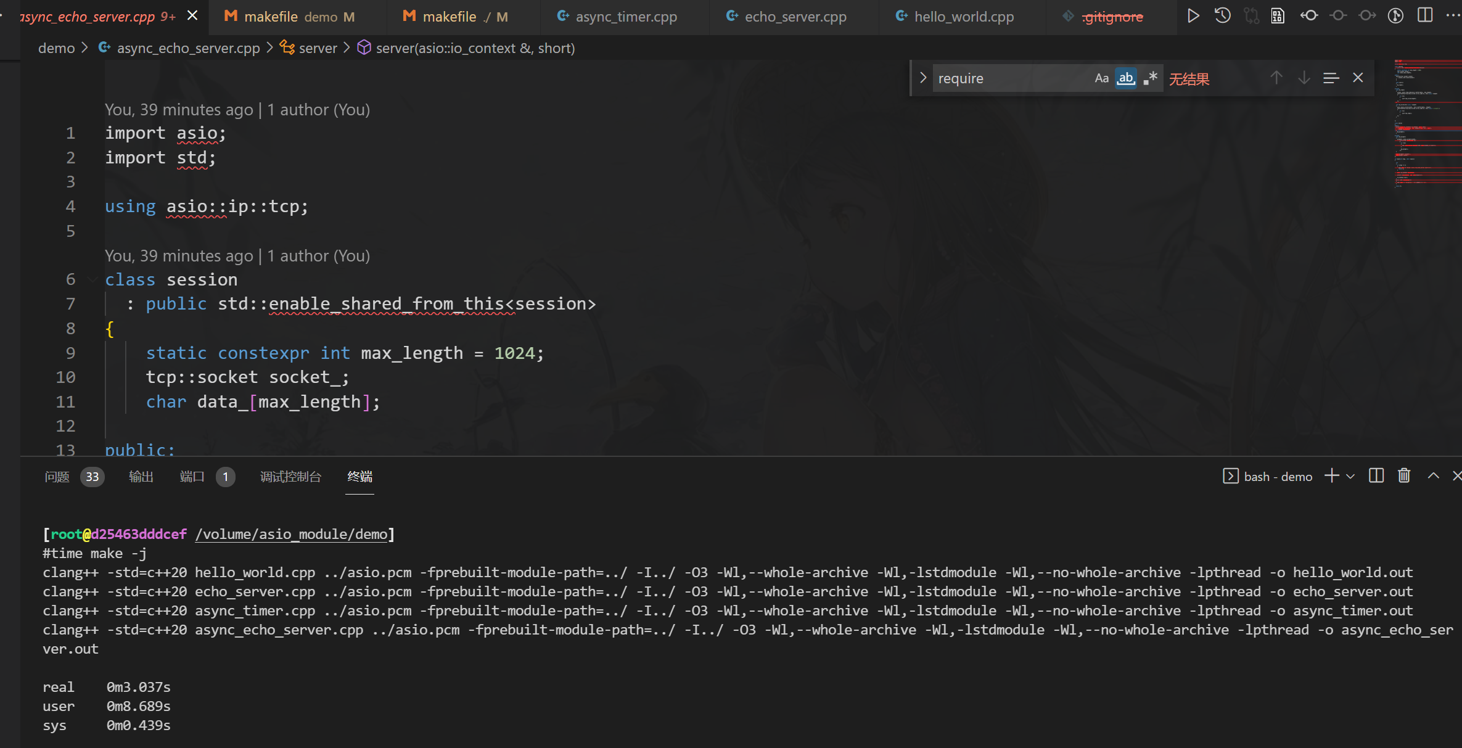Select the bash - demo terminal
This screenshot has height=748, width=1462.
1268,477
